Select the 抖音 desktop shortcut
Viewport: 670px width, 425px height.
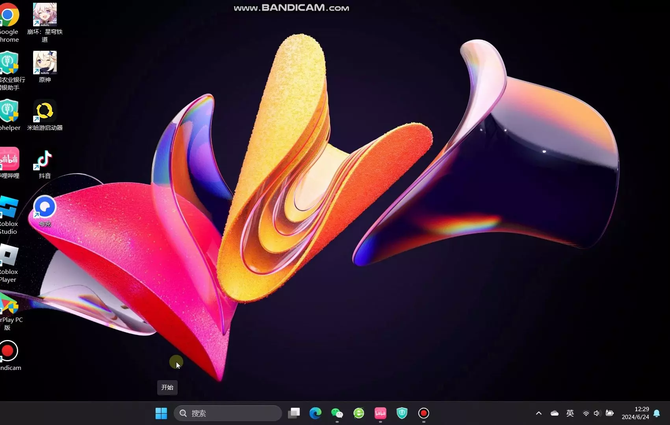click(x=45, y=164)
